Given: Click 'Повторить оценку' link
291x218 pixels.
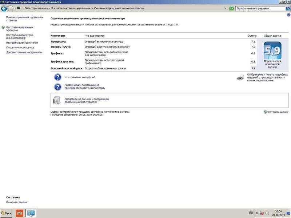Looking at the screenshot, I should pos(278,112).
